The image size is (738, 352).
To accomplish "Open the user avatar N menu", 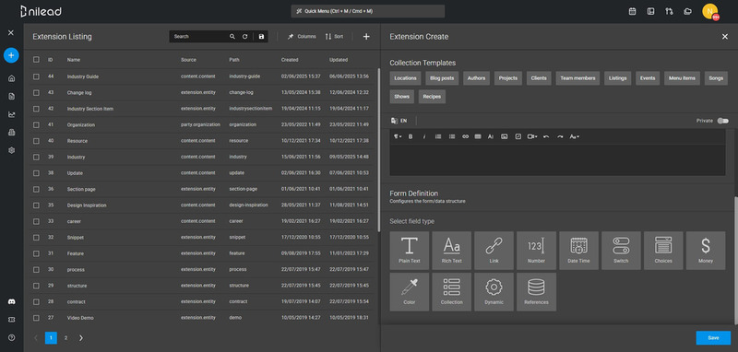I will click(x=709, y=11).
